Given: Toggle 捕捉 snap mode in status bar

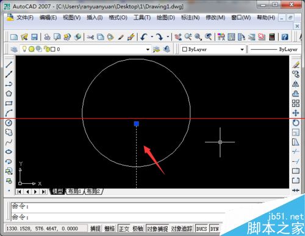Looking at the screenshot, I should [x=95, y=229].
